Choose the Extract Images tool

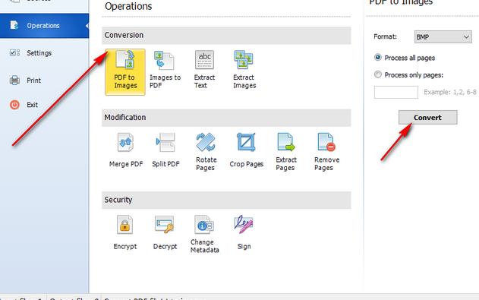coord(244,71)
